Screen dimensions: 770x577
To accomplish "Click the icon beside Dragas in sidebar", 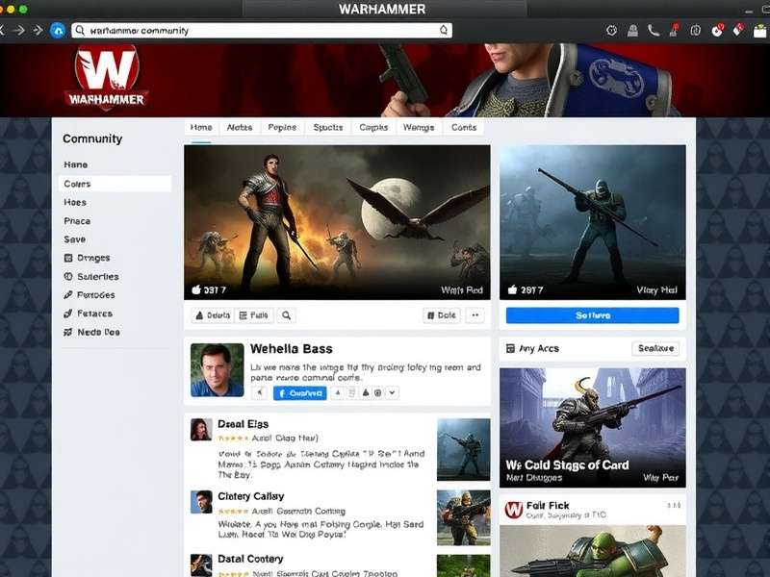I will 68,258.
